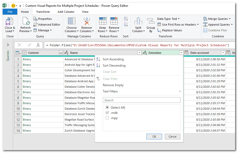Open the Extension column filter dropdown
This screenshot has width=238, height=153.
pos(181,53)
